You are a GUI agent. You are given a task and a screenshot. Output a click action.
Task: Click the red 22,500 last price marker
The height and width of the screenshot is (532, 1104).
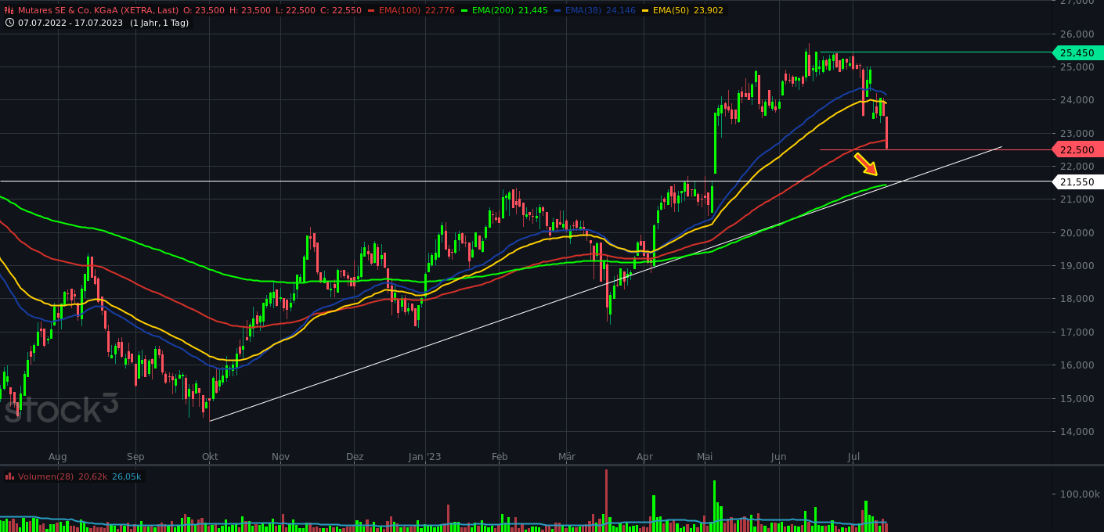point(1077,149)
